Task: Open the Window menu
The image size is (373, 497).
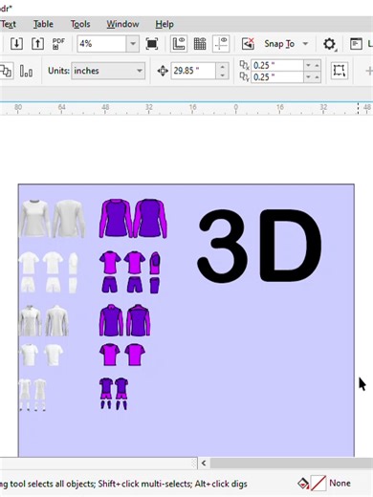Action: (122, 24)
